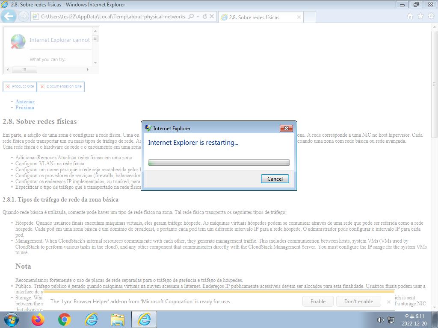Screen dimensions: 438x328
Task: Click the '2.8.1. Tipos de tráfego' subheading
Action: pos(60,199)
